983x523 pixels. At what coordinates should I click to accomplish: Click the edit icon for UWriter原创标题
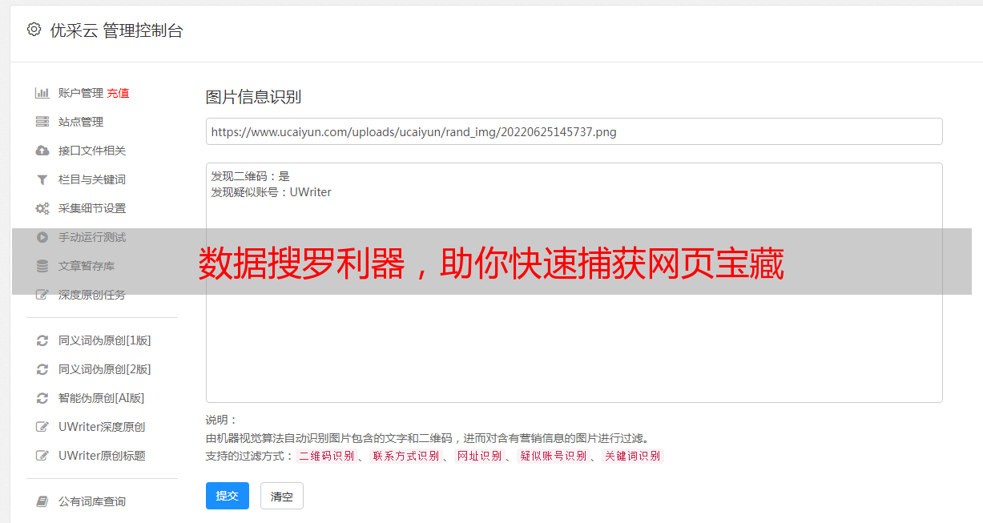pyautogui.click(x=42, y=456)
